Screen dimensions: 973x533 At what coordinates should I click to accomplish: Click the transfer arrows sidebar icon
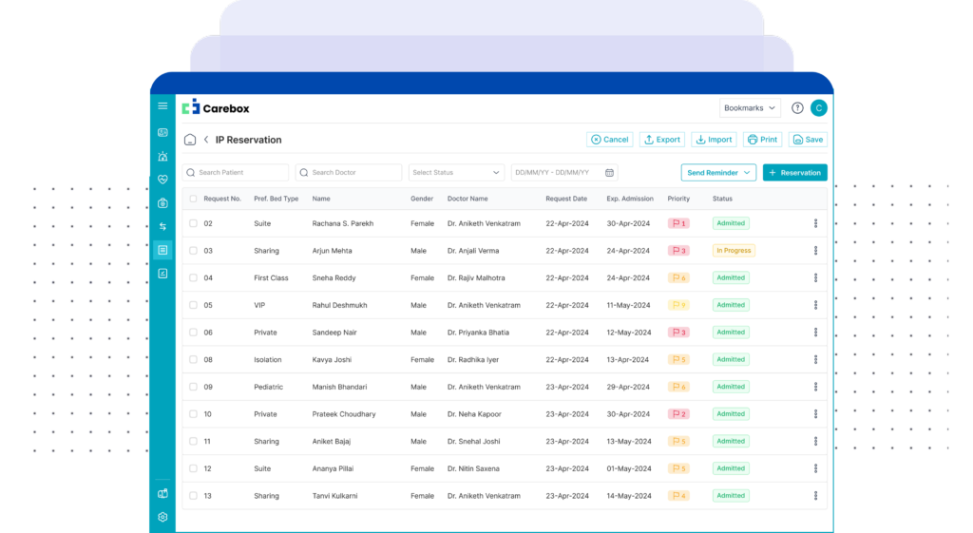(162, 226)
